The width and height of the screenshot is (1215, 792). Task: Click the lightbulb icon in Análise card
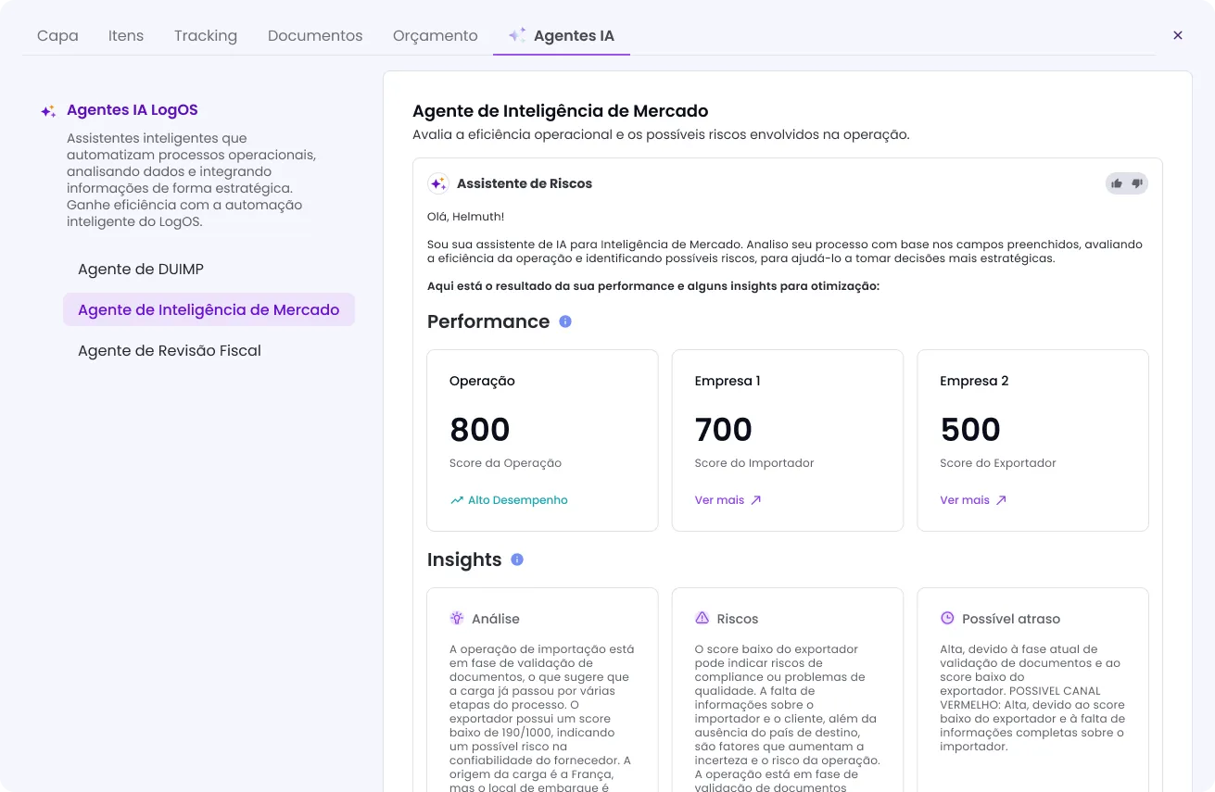pos(457,619)
